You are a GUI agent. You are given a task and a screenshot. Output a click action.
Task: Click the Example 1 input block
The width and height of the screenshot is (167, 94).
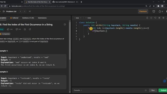(33, 61)
